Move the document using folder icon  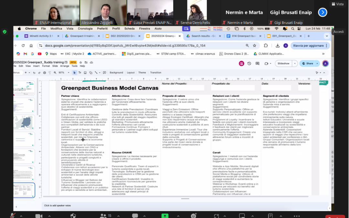(x=86, y=63)
